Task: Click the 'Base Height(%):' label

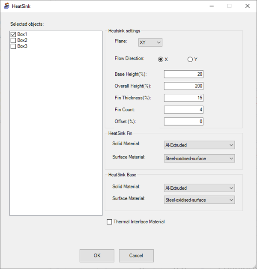Action: click(x=131, y=74)
